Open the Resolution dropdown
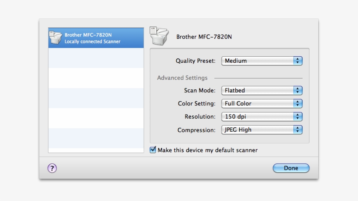The width and height of the screenshot is (358, 201). coord(262,117)
